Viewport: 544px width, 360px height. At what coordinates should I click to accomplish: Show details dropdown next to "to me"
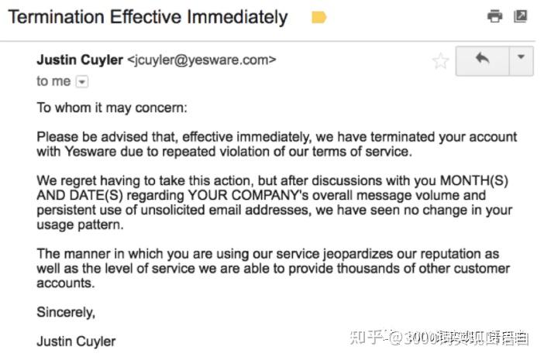(82, 82)
